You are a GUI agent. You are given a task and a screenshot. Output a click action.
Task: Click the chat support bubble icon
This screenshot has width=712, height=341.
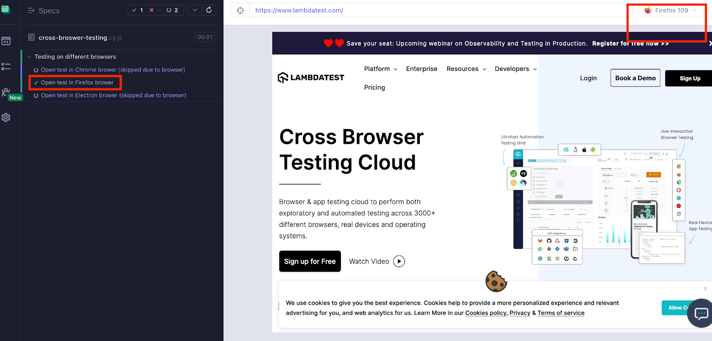[701, 313]
